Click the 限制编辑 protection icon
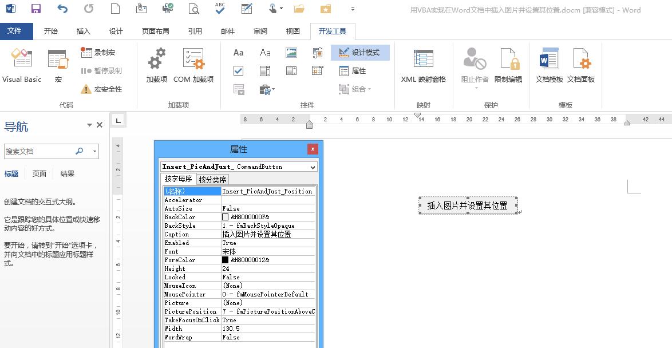Viewport: 672px width, 348px height. point(509,65)
